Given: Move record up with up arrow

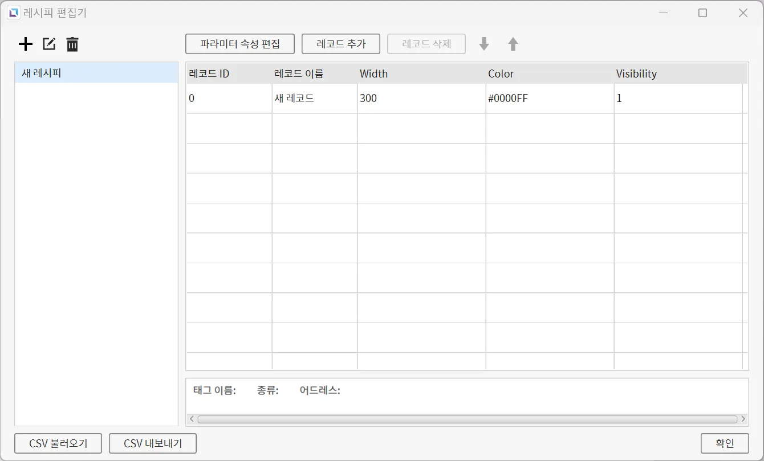Looking at the screenshot, I should coord(513,44).
